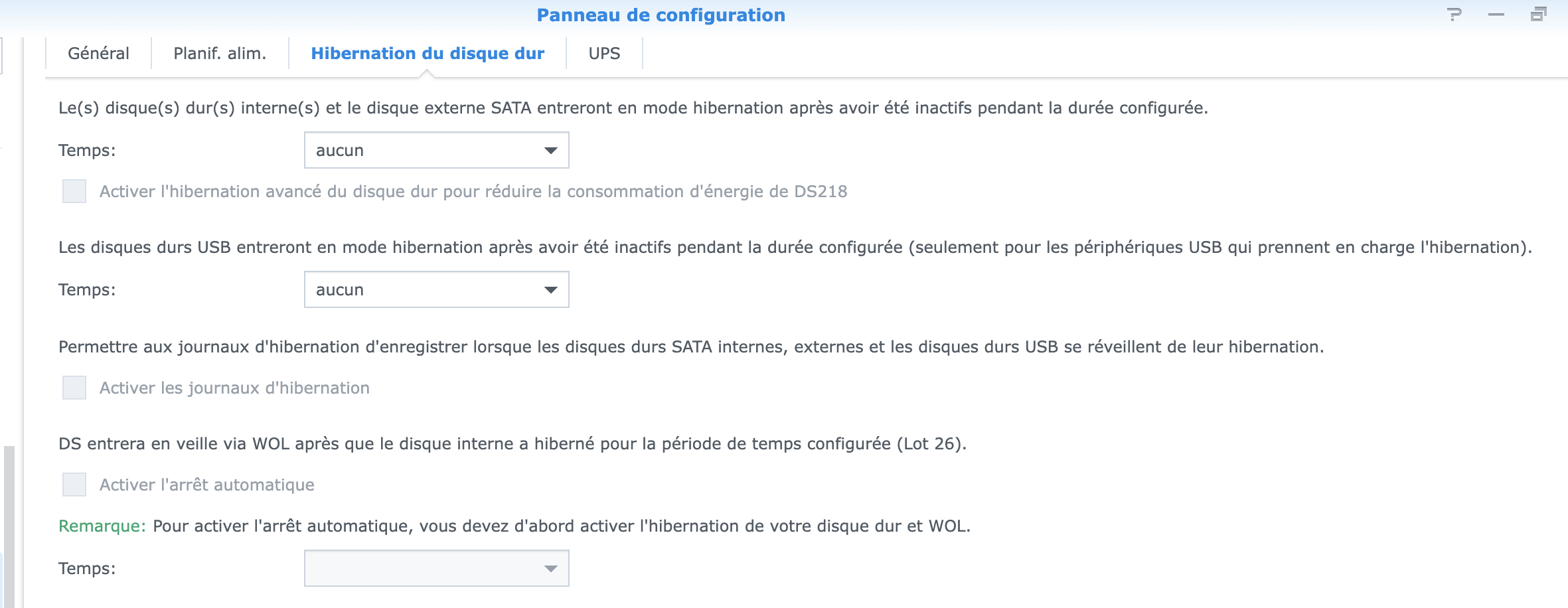The image size is (1568, 608).
Task: Click the Activer les journaux d'hibernation label
Action: tap(234, 388)
